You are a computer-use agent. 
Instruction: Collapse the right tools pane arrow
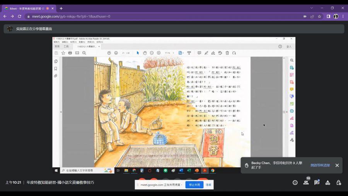287,112
